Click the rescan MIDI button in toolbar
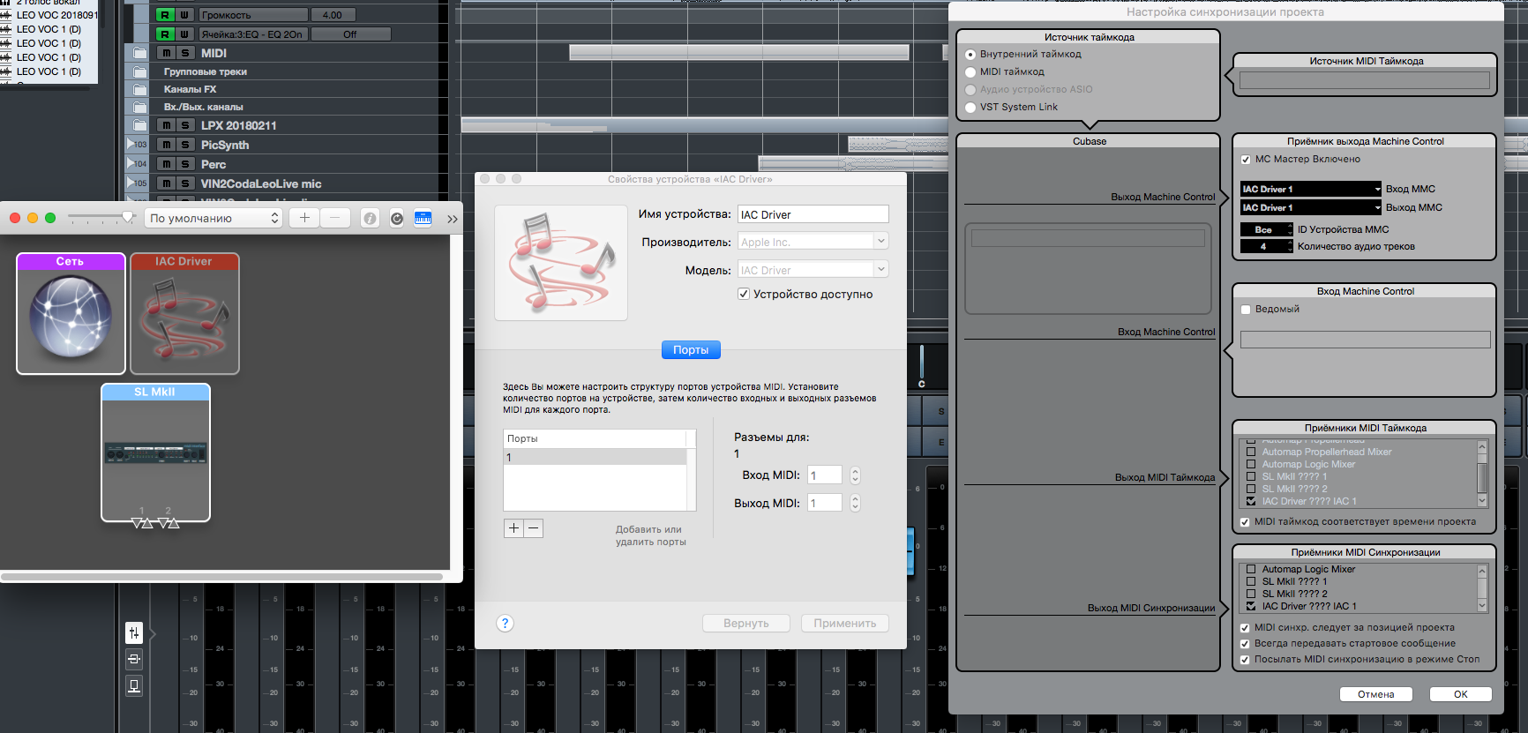Viewport: 1528px width, 733px height. (x=397, y=219)
